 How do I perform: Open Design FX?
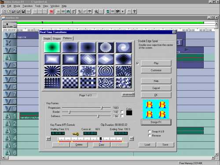(x=156, y=122)
